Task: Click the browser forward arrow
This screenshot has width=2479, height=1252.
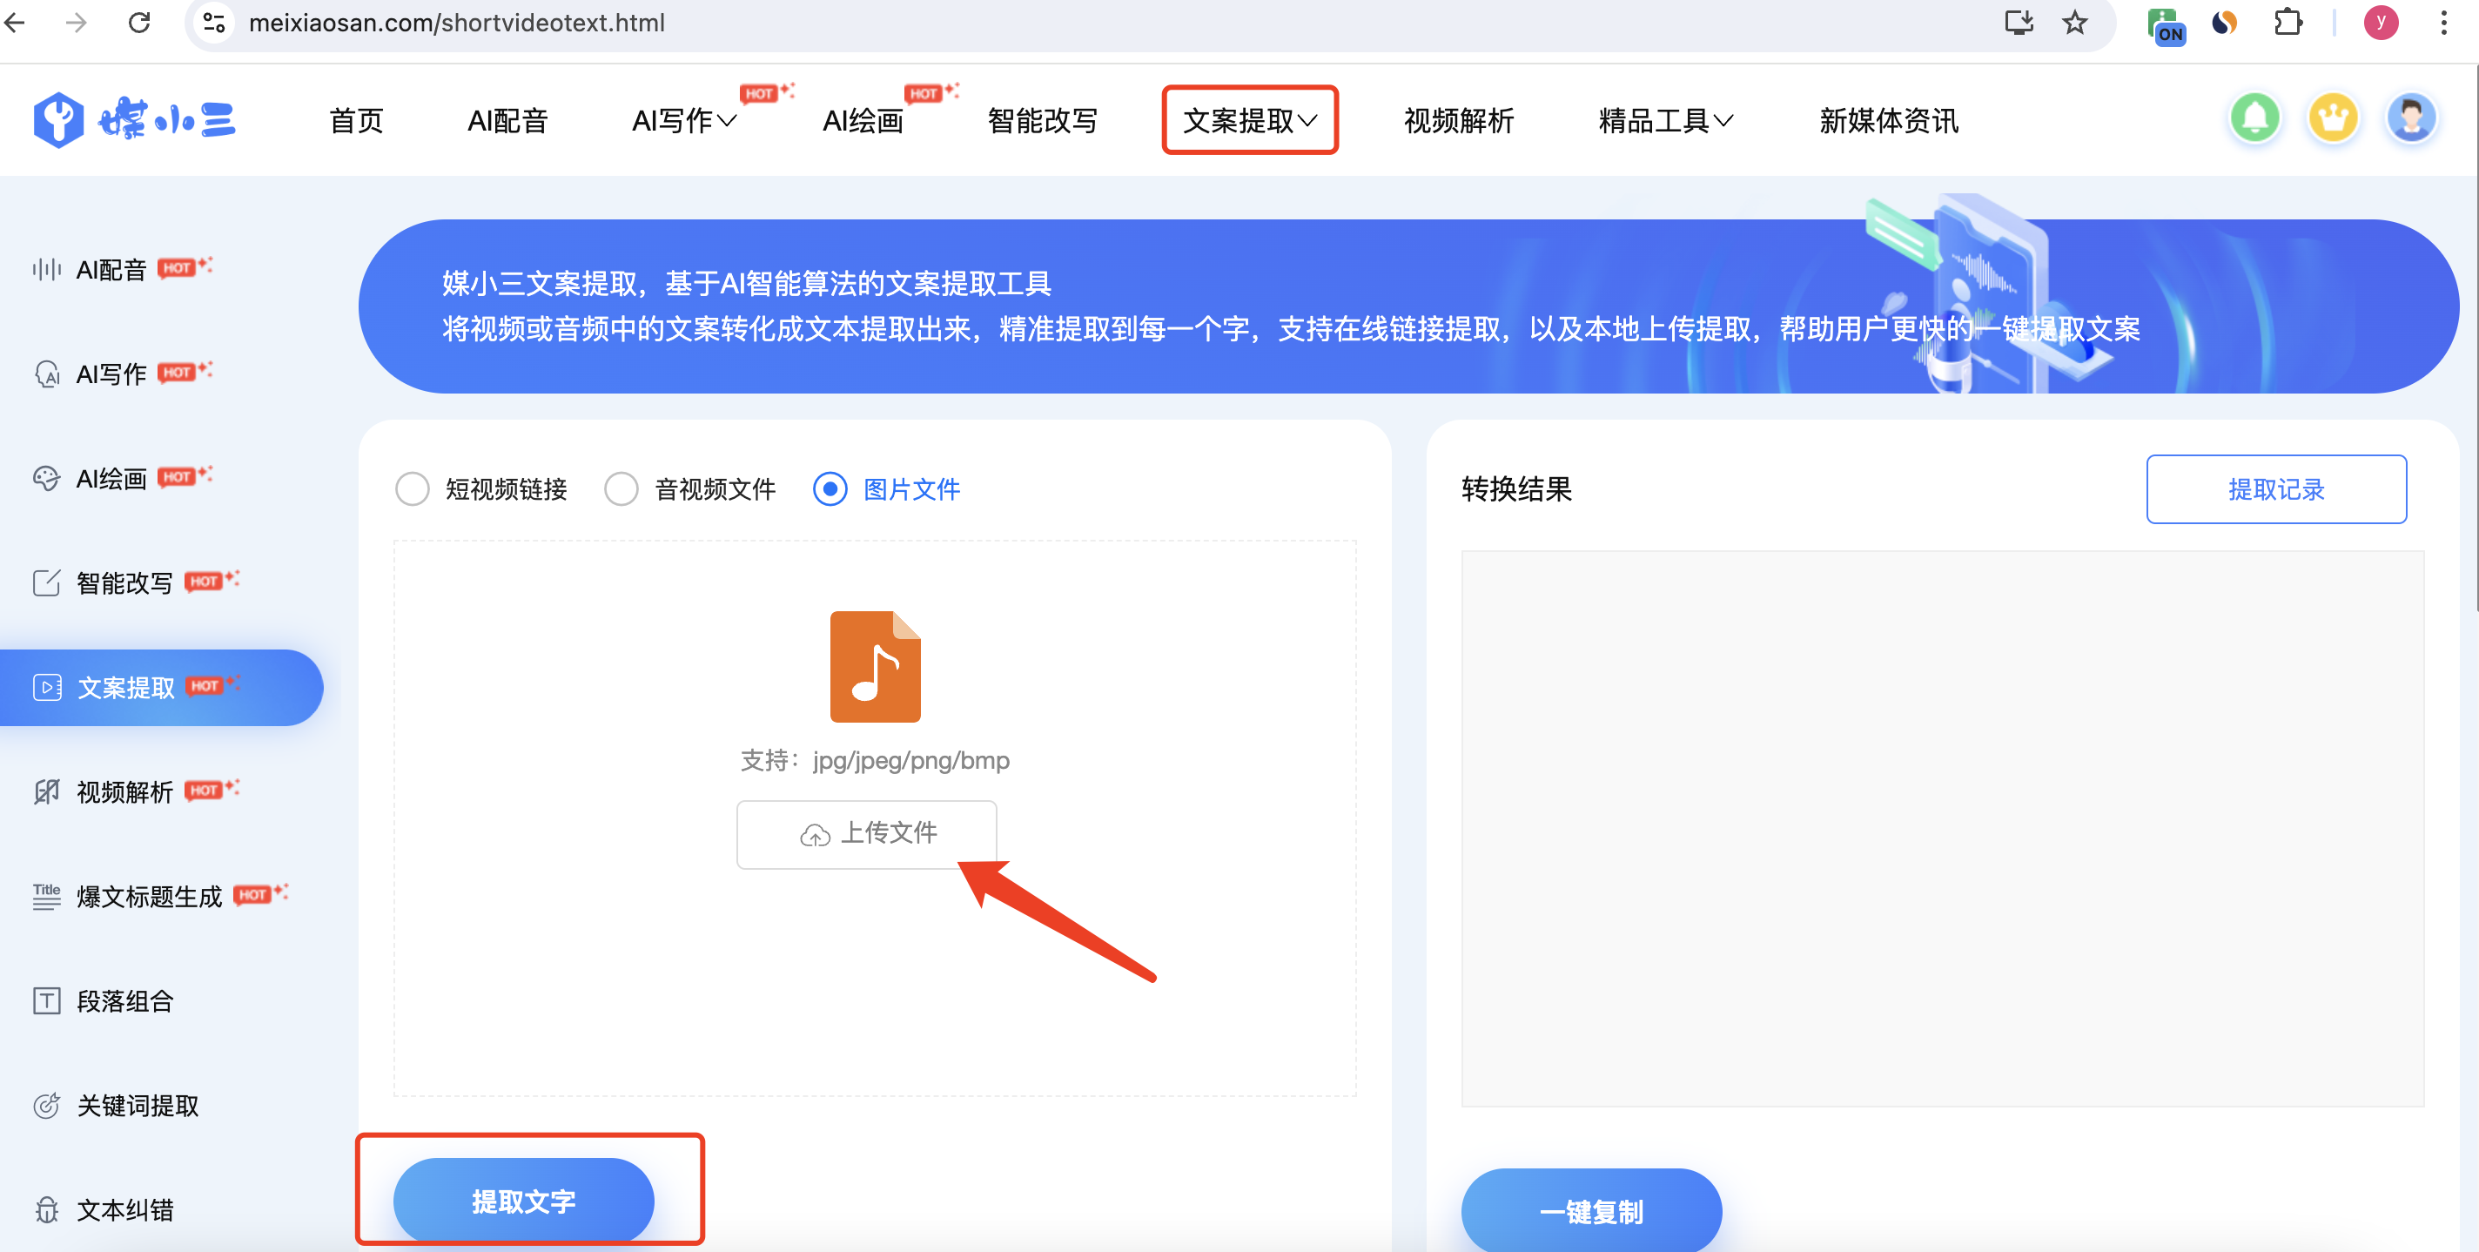Action: coord(76,22)
